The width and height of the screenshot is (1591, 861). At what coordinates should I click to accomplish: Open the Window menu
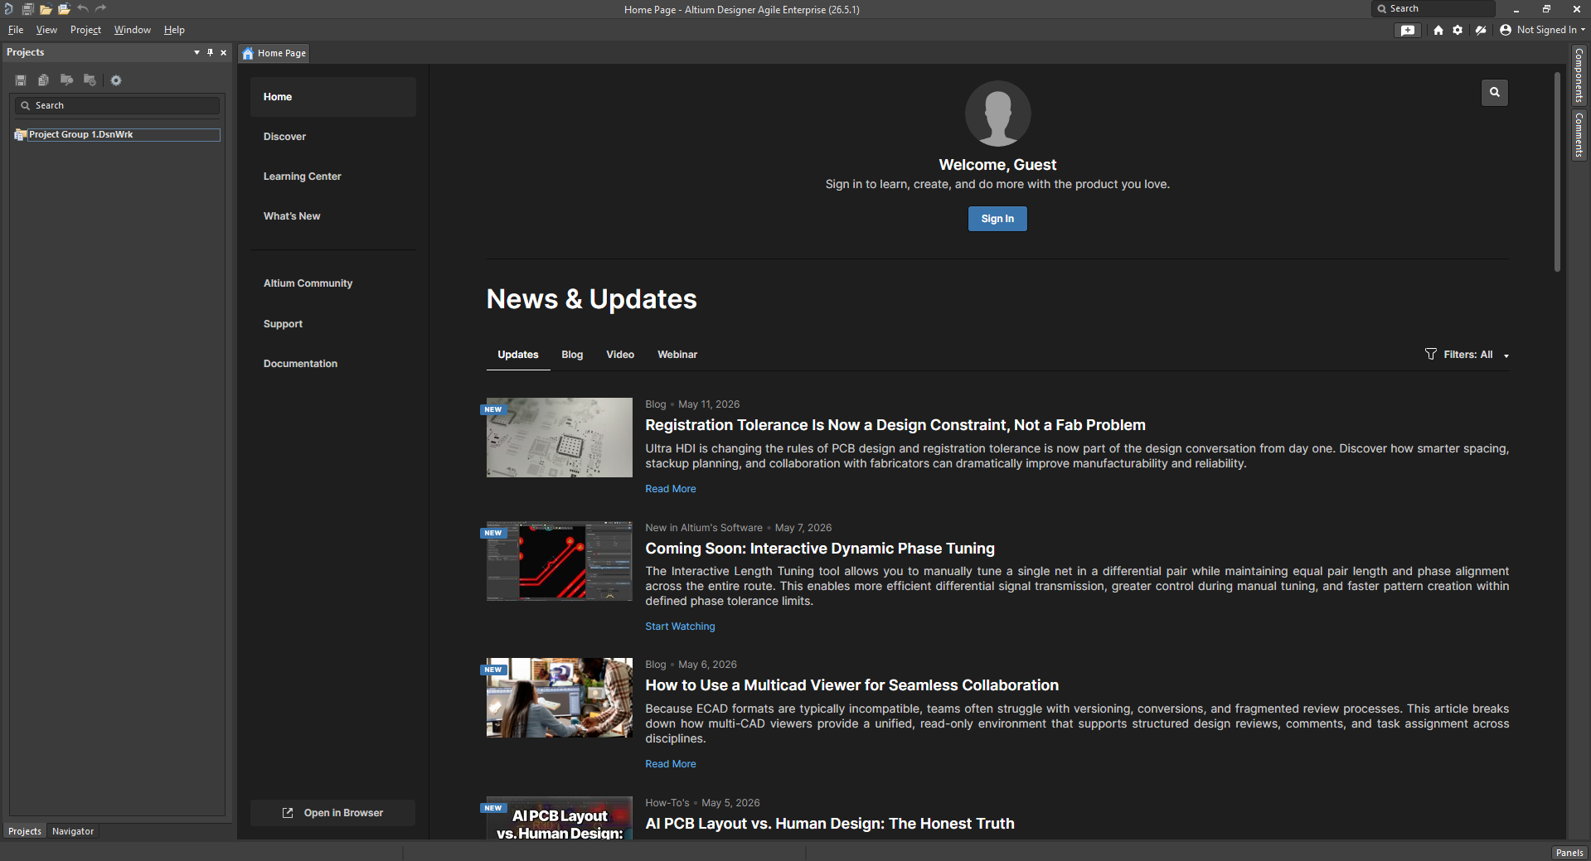point(133,30)
